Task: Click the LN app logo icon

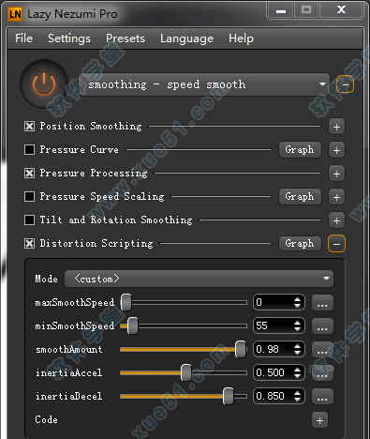Action: 15,14
